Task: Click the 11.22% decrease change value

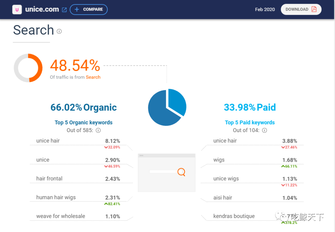Action: (289, 185)
